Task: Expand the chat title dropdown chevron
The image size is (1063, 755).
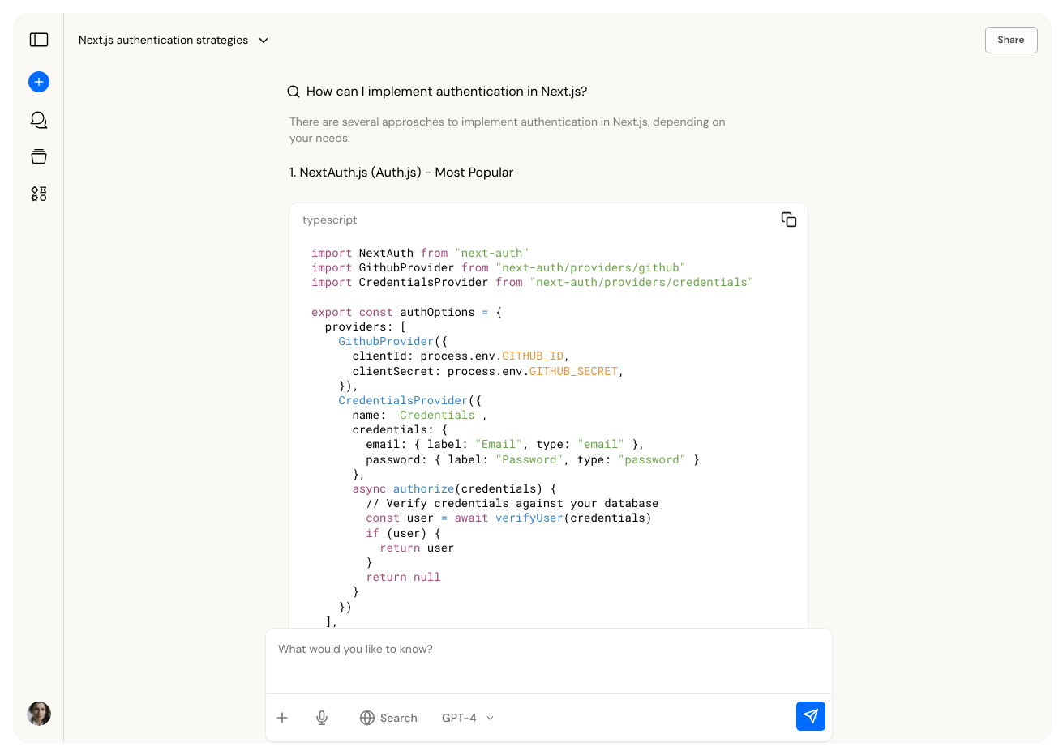Action: tap(264, 41)
